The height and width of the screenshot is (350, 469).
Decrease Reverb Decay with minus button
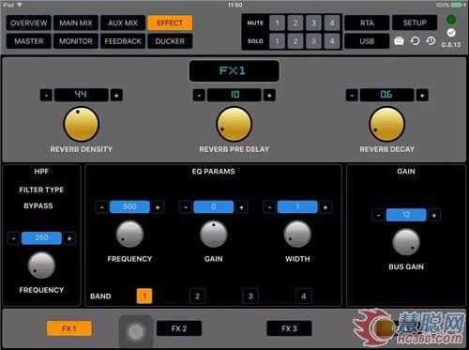352,95
